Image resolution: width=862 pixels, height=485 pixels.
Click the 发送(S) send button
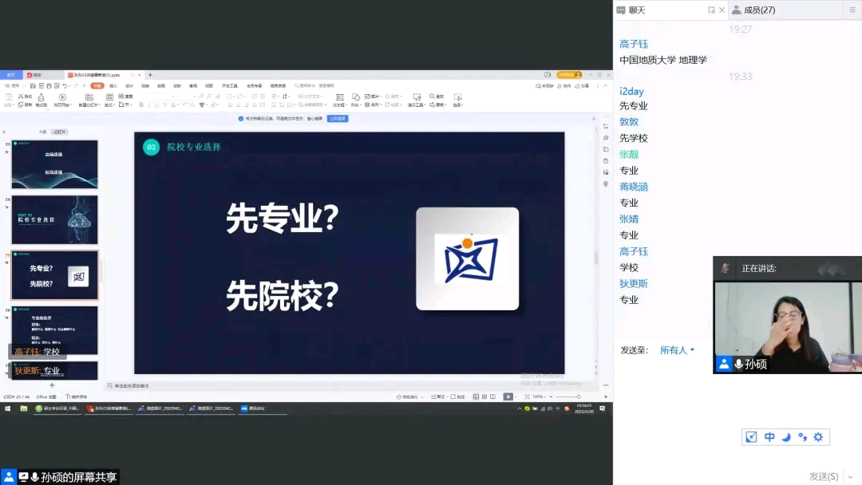[824, 476]
